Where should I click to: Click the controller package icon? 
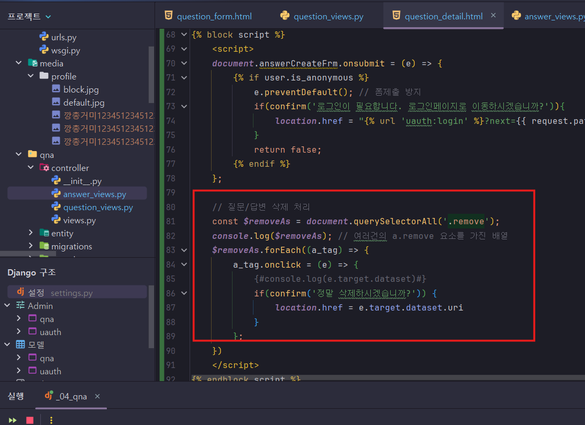(44, 168)
